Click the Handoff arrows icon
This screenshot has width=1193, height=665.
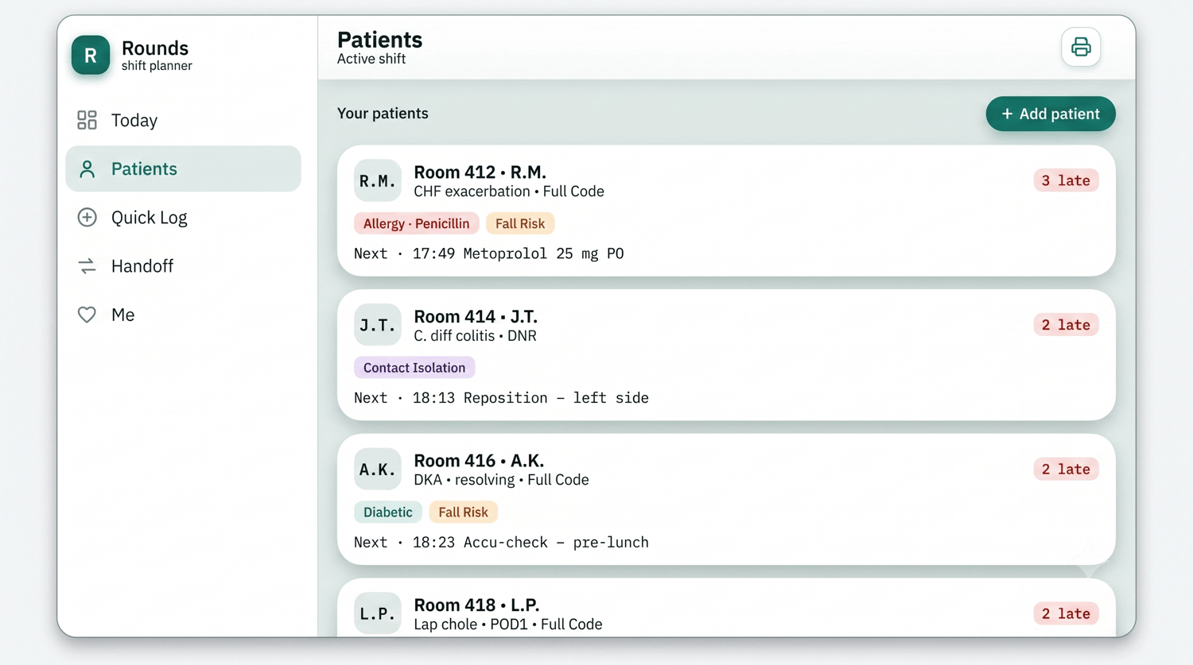87,266
